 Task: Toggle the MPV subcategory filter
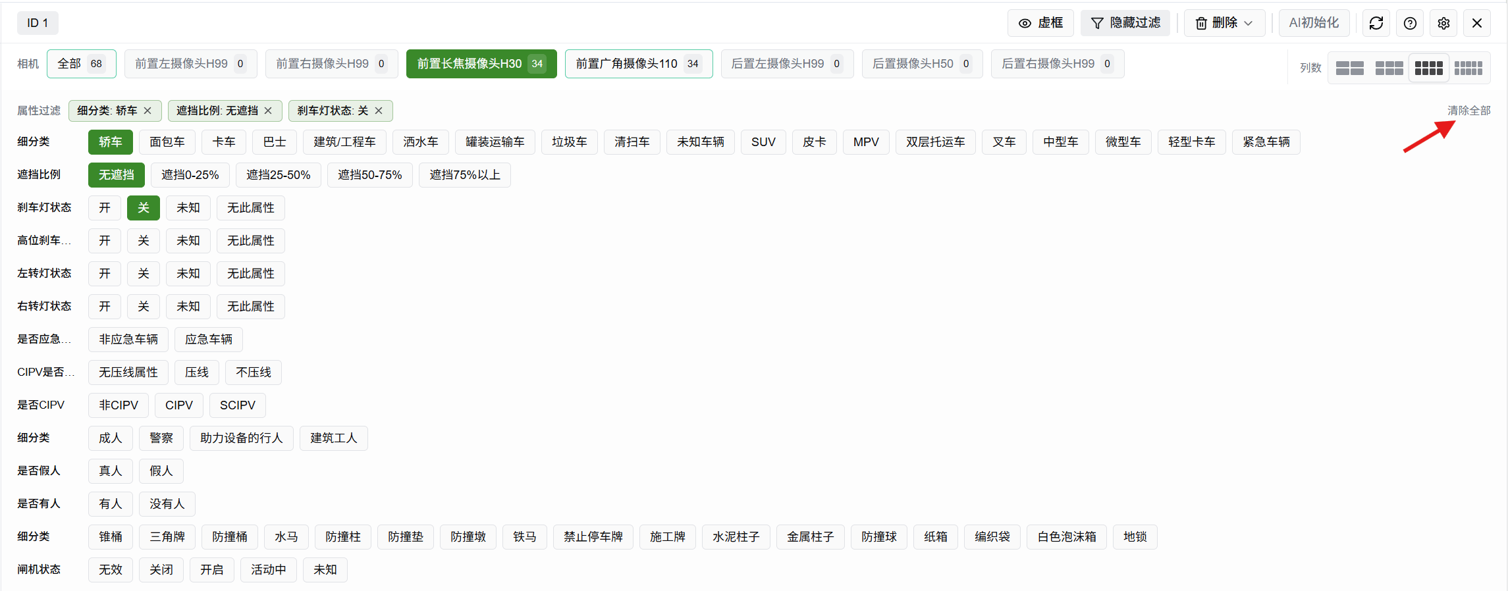coord(866,142)
